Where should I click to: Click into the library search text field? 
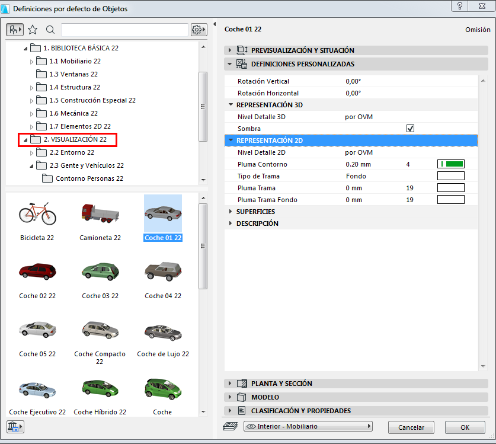coord(124,30)
